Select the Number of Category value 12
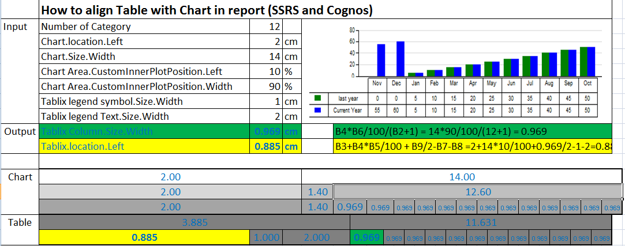 [266, 27]
